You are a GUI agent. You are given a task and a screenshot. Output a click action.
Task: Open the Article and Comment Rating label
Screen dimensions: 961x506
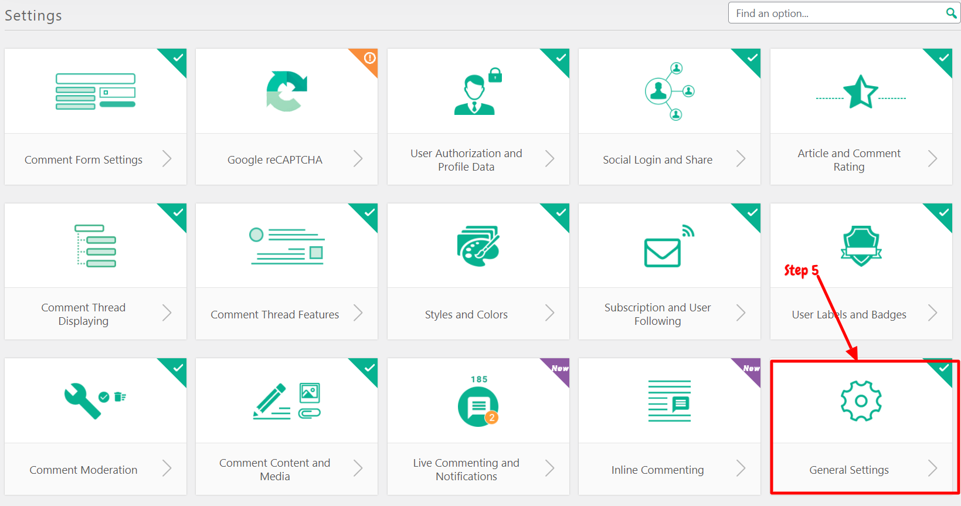pos(849,160)
